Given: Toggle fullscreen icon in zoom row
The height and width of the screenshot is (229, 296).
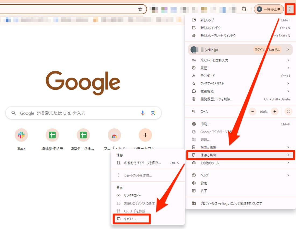Looking at the screenshot, I should [288, 112].
